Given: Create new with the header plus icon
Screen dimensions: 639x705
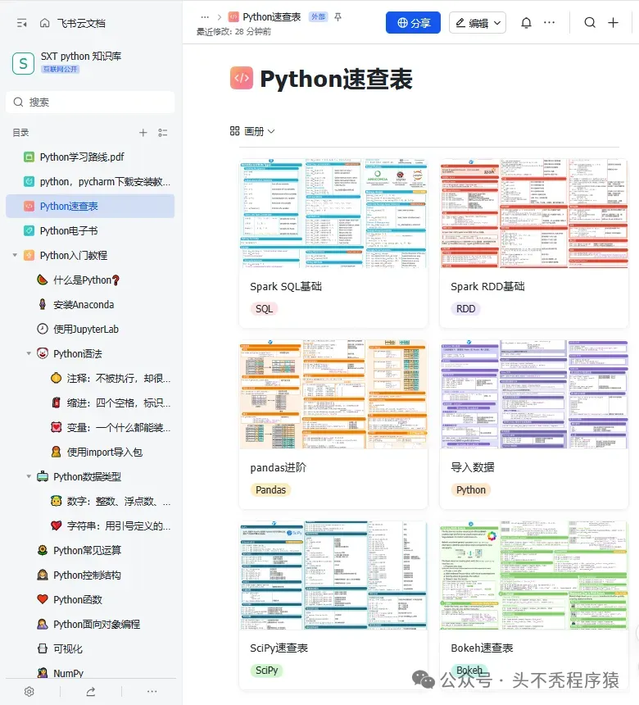Looking at the screenshot, I should (x=614, y=22).
